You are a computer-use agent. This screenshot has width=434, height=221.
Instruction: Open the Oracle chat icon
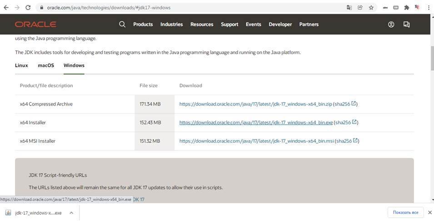[x=406, y=25]
